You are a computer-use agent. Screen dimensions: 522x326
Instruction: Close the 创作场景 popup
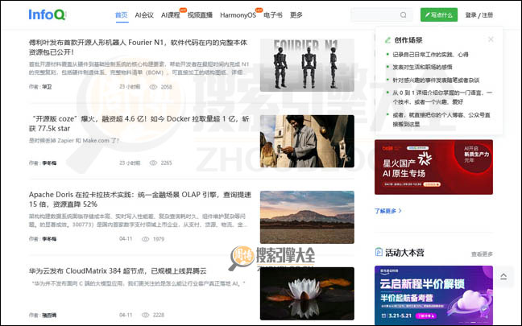click(491, 39)
